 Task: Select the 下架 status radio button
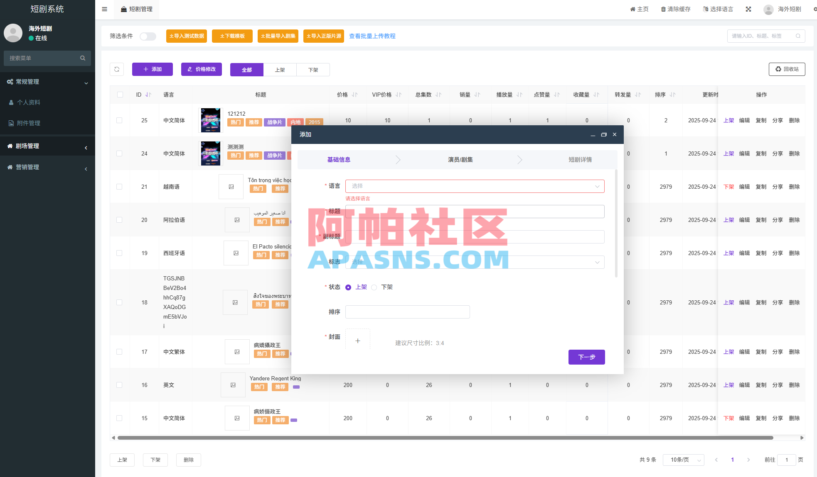(374, 287)
